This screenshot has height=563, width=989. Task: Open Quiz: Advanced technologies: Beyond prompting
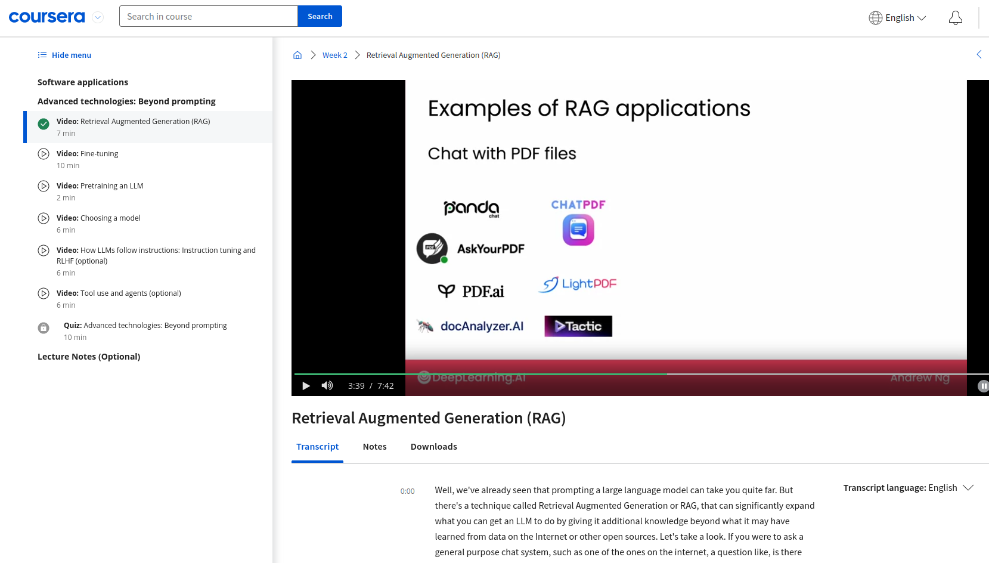pyautogui.click(x=148, y=331)
